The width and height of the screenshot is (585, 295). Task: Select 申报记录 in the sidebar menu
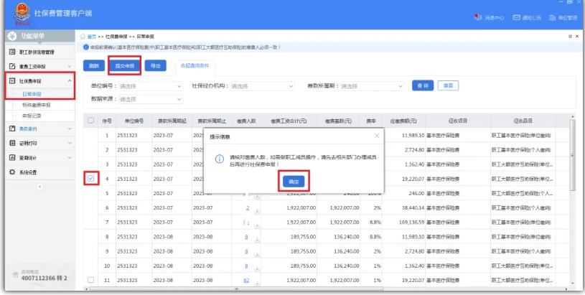pyautogui.click(x=32, y=115)
